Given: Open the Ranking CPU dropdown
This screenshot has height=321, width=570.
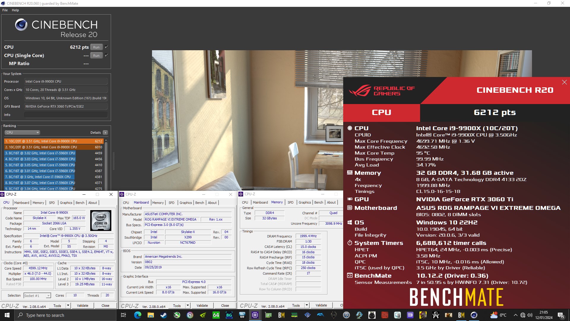Looking at the screenshot, I should (x=22, y=133).
